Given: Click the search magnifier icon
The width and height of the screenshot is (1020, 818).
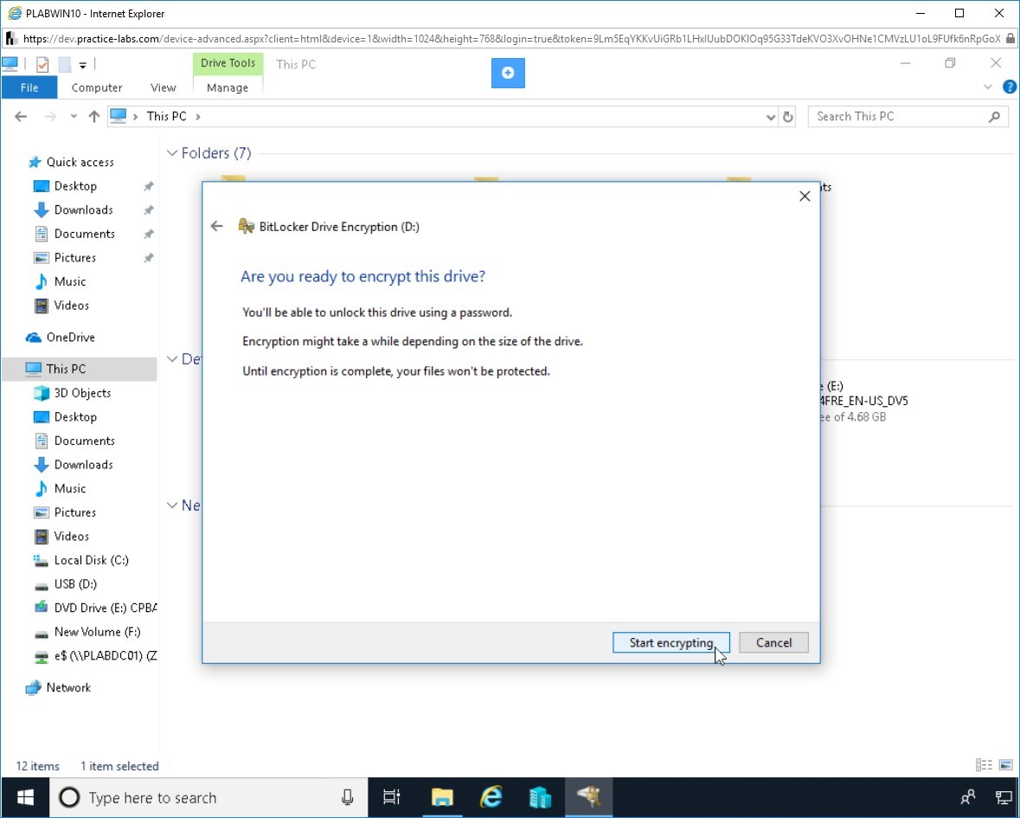Looking at the screenshot, I should tap(994, 117).
